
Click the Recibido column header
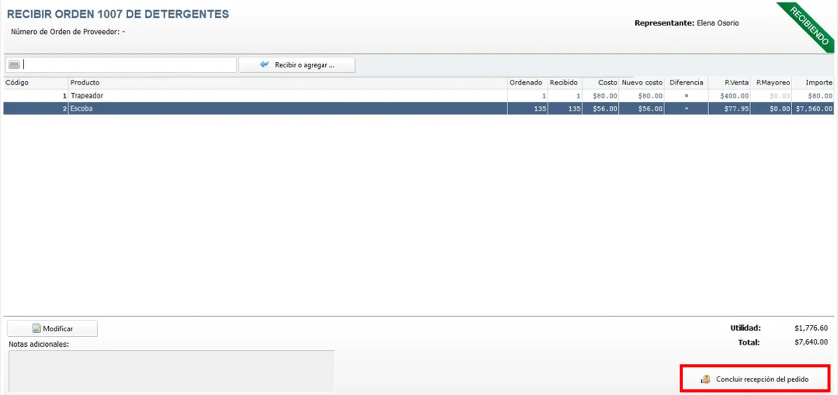(564, 82)
